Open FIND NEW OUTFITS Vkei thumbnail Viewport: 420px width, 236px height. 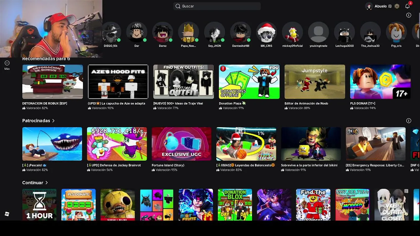(183, 82)
